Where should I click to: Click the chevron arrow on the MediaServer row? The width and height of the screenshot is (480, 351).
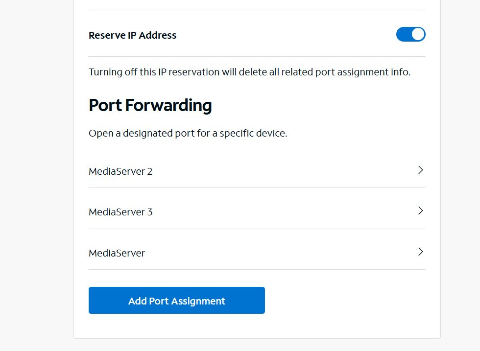click(x=420, y=252)
